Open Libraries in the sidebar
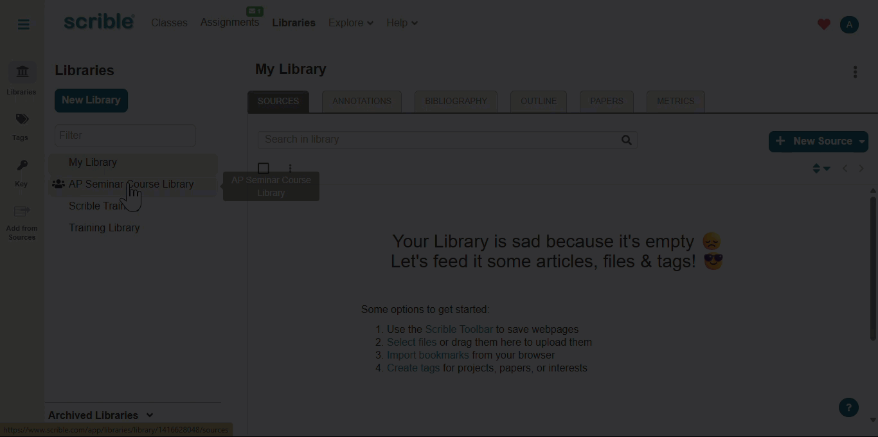The height and width of the screenshot is (437, 878). click(22, 79)
